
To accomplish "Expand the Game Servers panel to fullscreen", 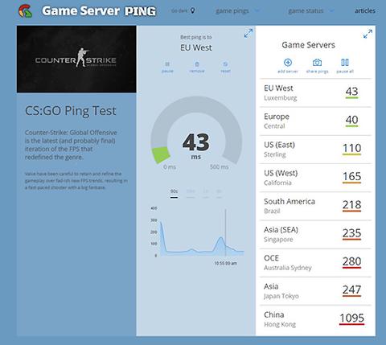I will click(368, 34).
